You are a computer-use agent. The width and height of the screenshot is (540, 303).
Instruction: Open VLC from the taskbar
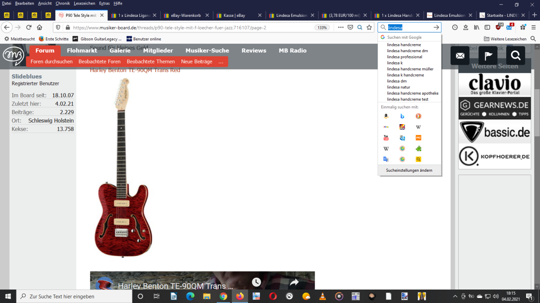[322, 296]
